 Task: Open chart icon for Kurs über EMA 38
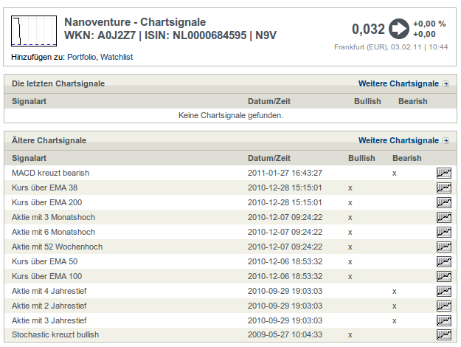pos(443,188)
